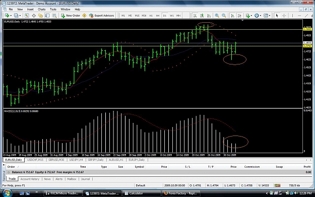Open the Account History terminal tab
Image resolution: width=315 pixels, height=197 pixels.
tap(30, 179)
